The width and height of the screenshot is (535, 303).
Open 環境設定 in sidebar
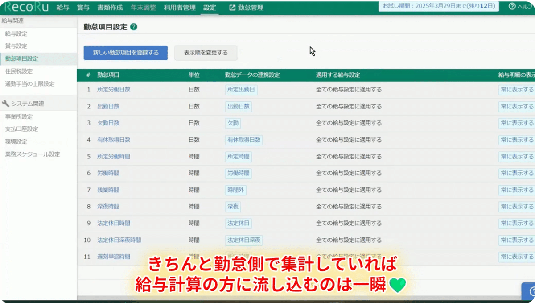click(16, 141)
